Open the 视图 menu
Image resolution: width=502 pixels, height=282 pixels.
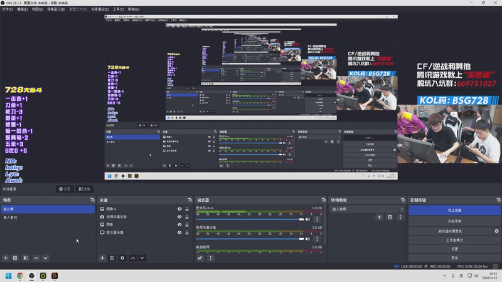click(37, 9)
